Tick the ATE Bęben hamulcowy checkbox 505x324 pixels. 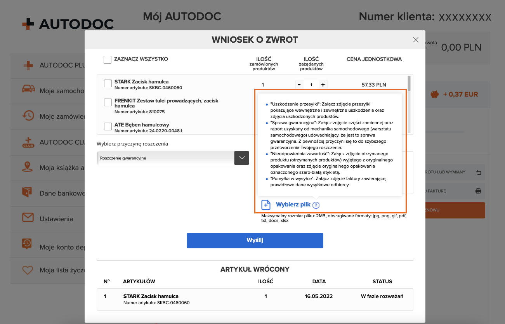[108, 126]
